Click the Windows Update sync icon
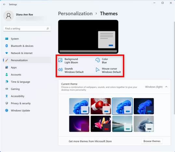 click(x=7, y=110)
